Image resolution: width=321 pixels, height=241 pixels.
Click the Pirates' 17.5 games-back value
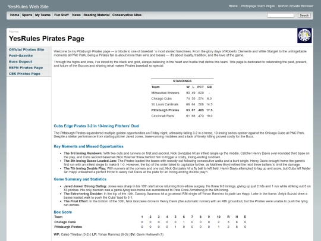click(209, 110)
